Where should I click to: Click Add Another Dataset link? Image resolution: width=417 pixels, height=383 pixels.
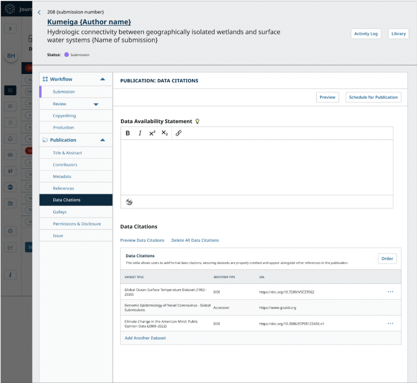pos(145,338)
